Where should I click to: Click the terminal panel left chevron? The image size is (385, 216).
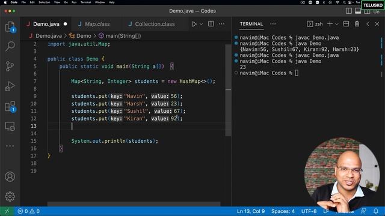tap(368, 24)
